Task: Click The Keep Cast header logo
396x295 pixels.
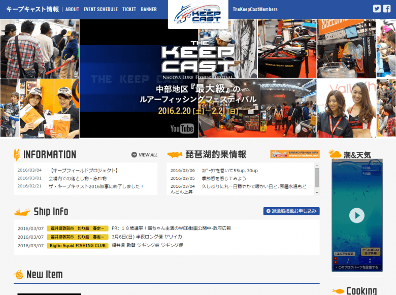Action: (x=198, y=14)
